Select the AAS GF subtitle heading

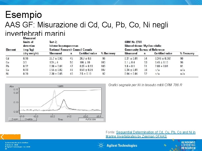pos(87,29)
